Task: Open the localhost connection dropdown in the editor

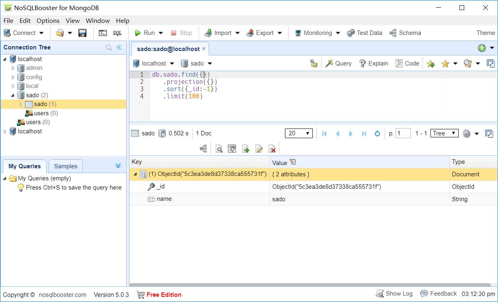Action: (154, 63)
